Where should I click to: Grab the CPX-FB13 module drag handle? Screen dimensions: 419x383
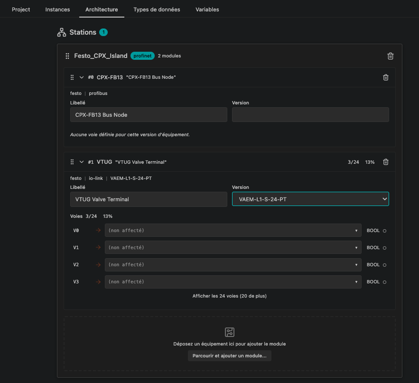pyautogui.click(x=72, y=77)
